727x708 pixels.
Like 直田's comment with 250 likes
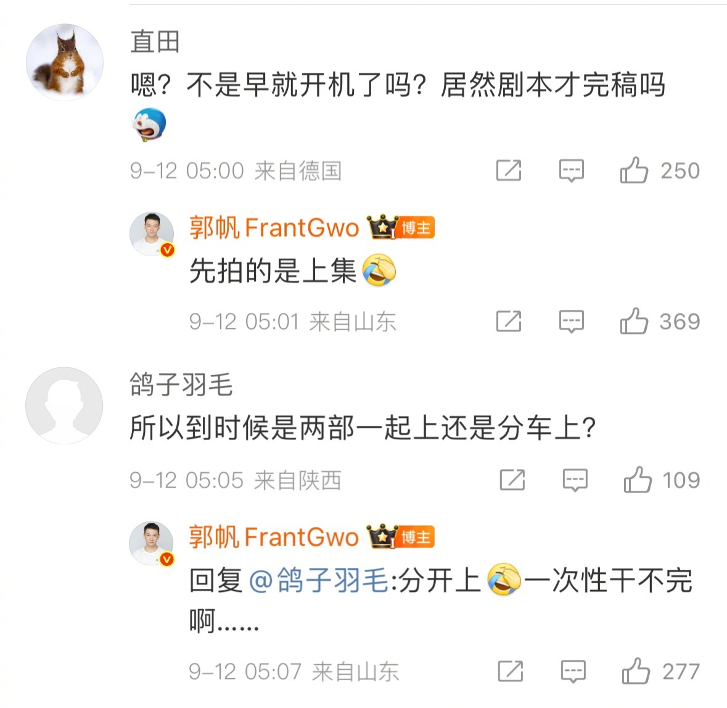tap(634, 170)
